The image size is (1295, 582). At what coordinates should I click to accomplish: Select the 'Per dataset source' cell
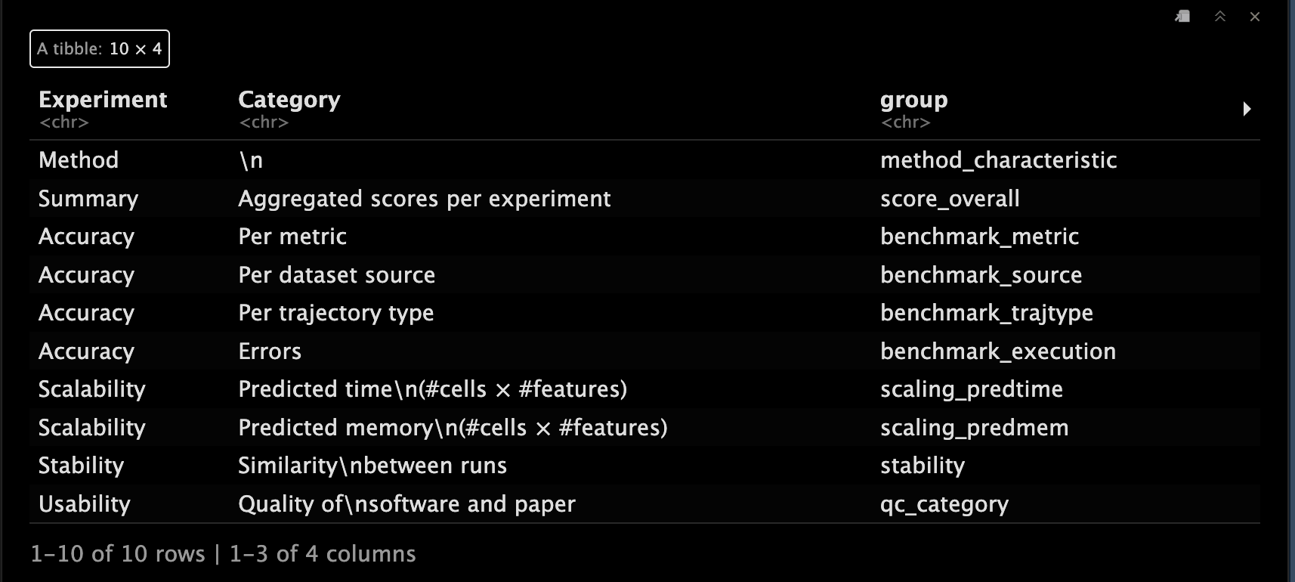pyautogui.click(x=336, y=275)
